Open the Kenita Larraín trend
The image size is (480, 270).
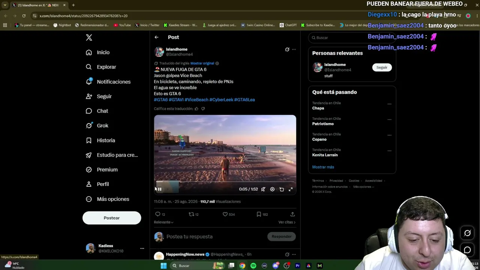325,155
